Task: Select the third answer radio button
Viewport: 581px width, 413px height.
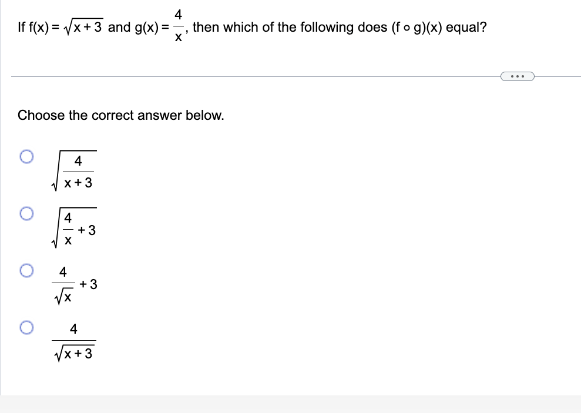Action: point(26,270)
